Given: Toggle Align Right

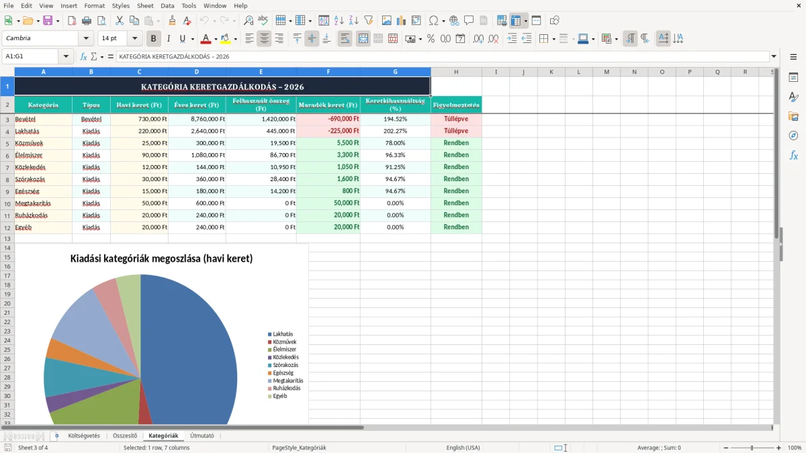Looking at the screenshot, I should [x=279, y=39].
